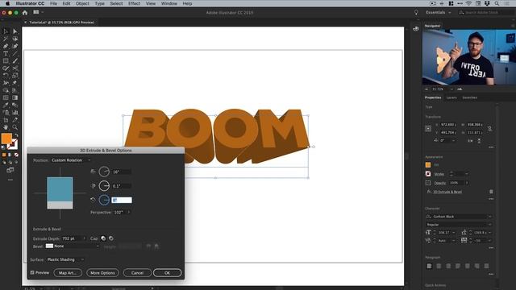Switch to the Layers tab
Image resolution: width=516 pixels, height=290 pixels.
pyautogui.click(x=451, y=97)
